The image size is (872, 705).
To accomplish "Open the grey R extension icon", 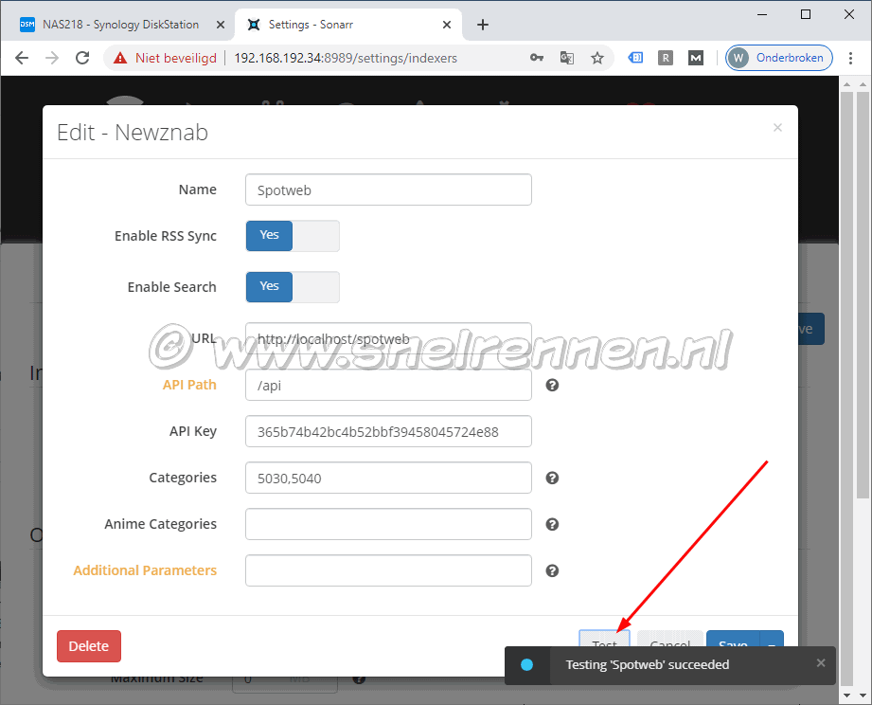I will (665, 57).
